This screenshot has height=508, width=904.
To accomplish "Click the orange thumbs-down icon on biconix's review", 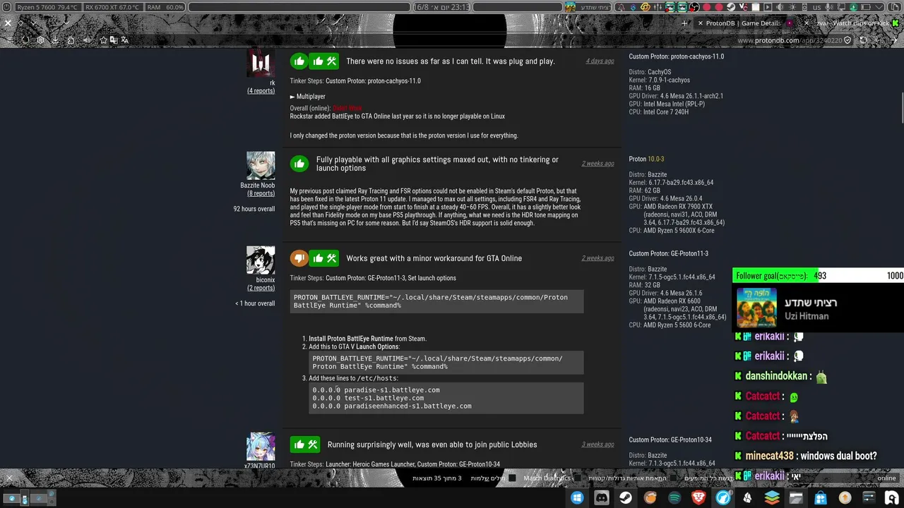I will coord(299,258).
